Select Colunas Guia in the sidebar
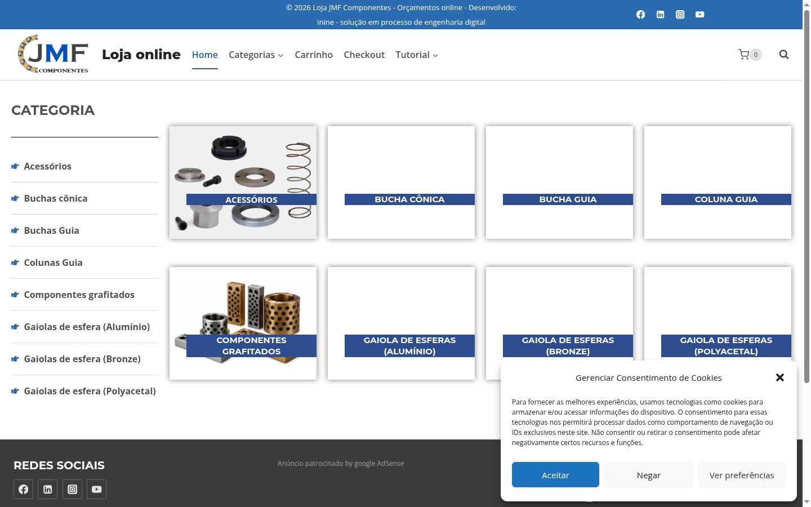The image size is (811, 507). (x=53, y=263)
